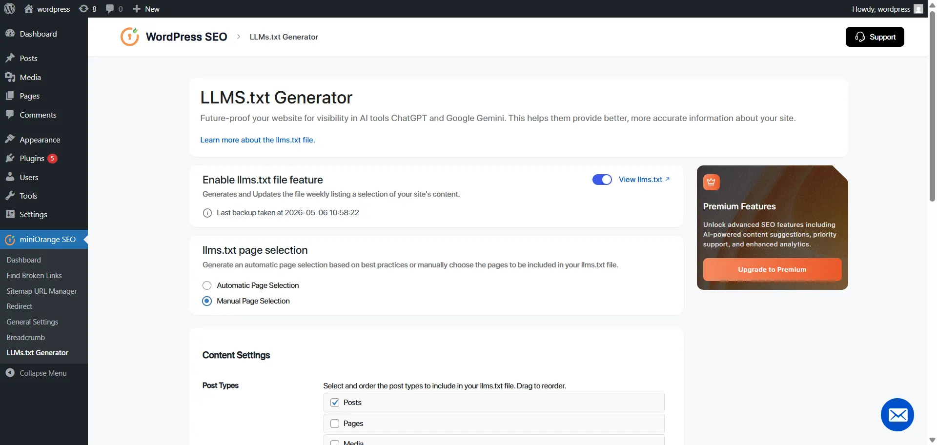
Task: Open the View llms.txt link
Action: point(644,180)
